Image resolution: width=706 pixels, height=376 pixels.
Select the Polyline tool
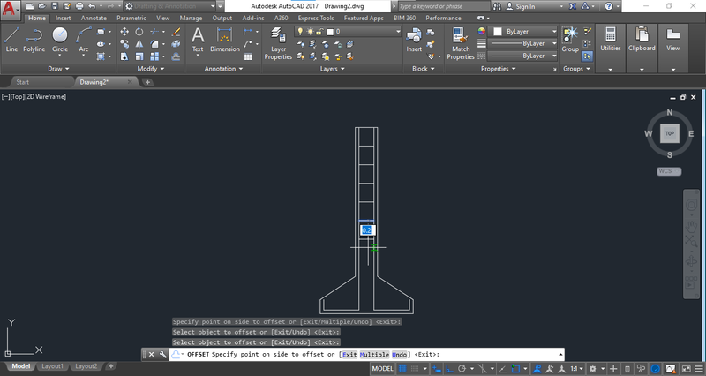[34, 39]
